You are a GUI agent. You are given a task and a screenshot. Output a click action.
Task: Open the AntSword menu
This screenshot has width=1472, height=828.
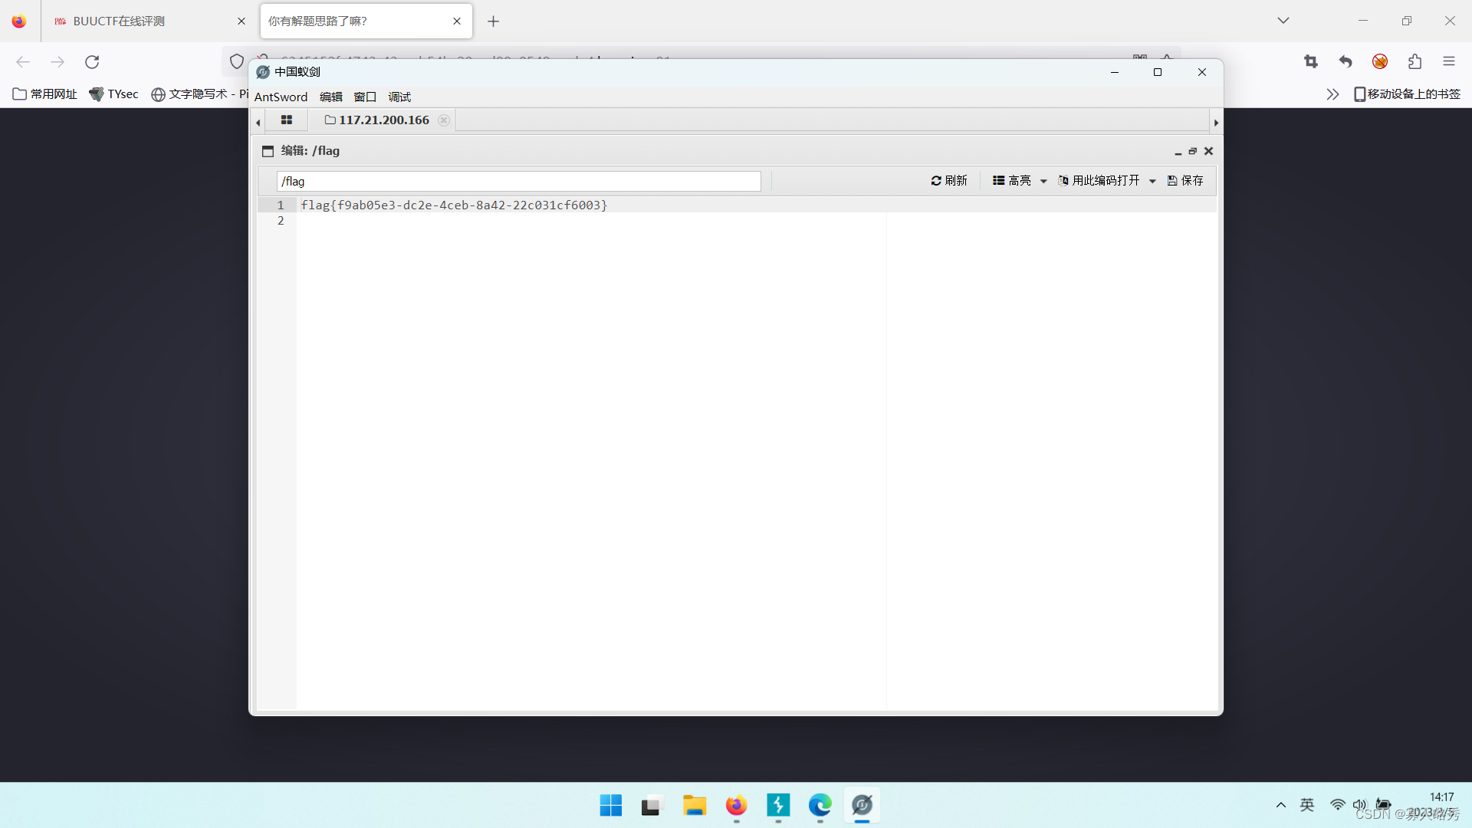(x=281, y=97)
